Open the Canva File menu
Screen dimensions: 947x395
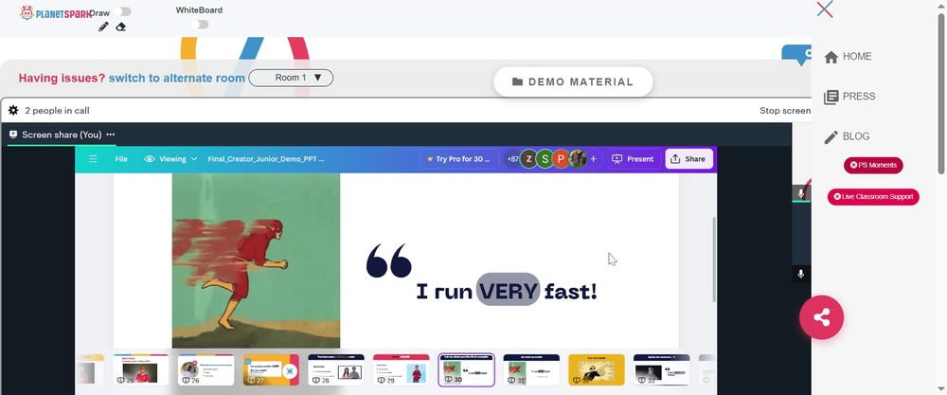(121, 159)
